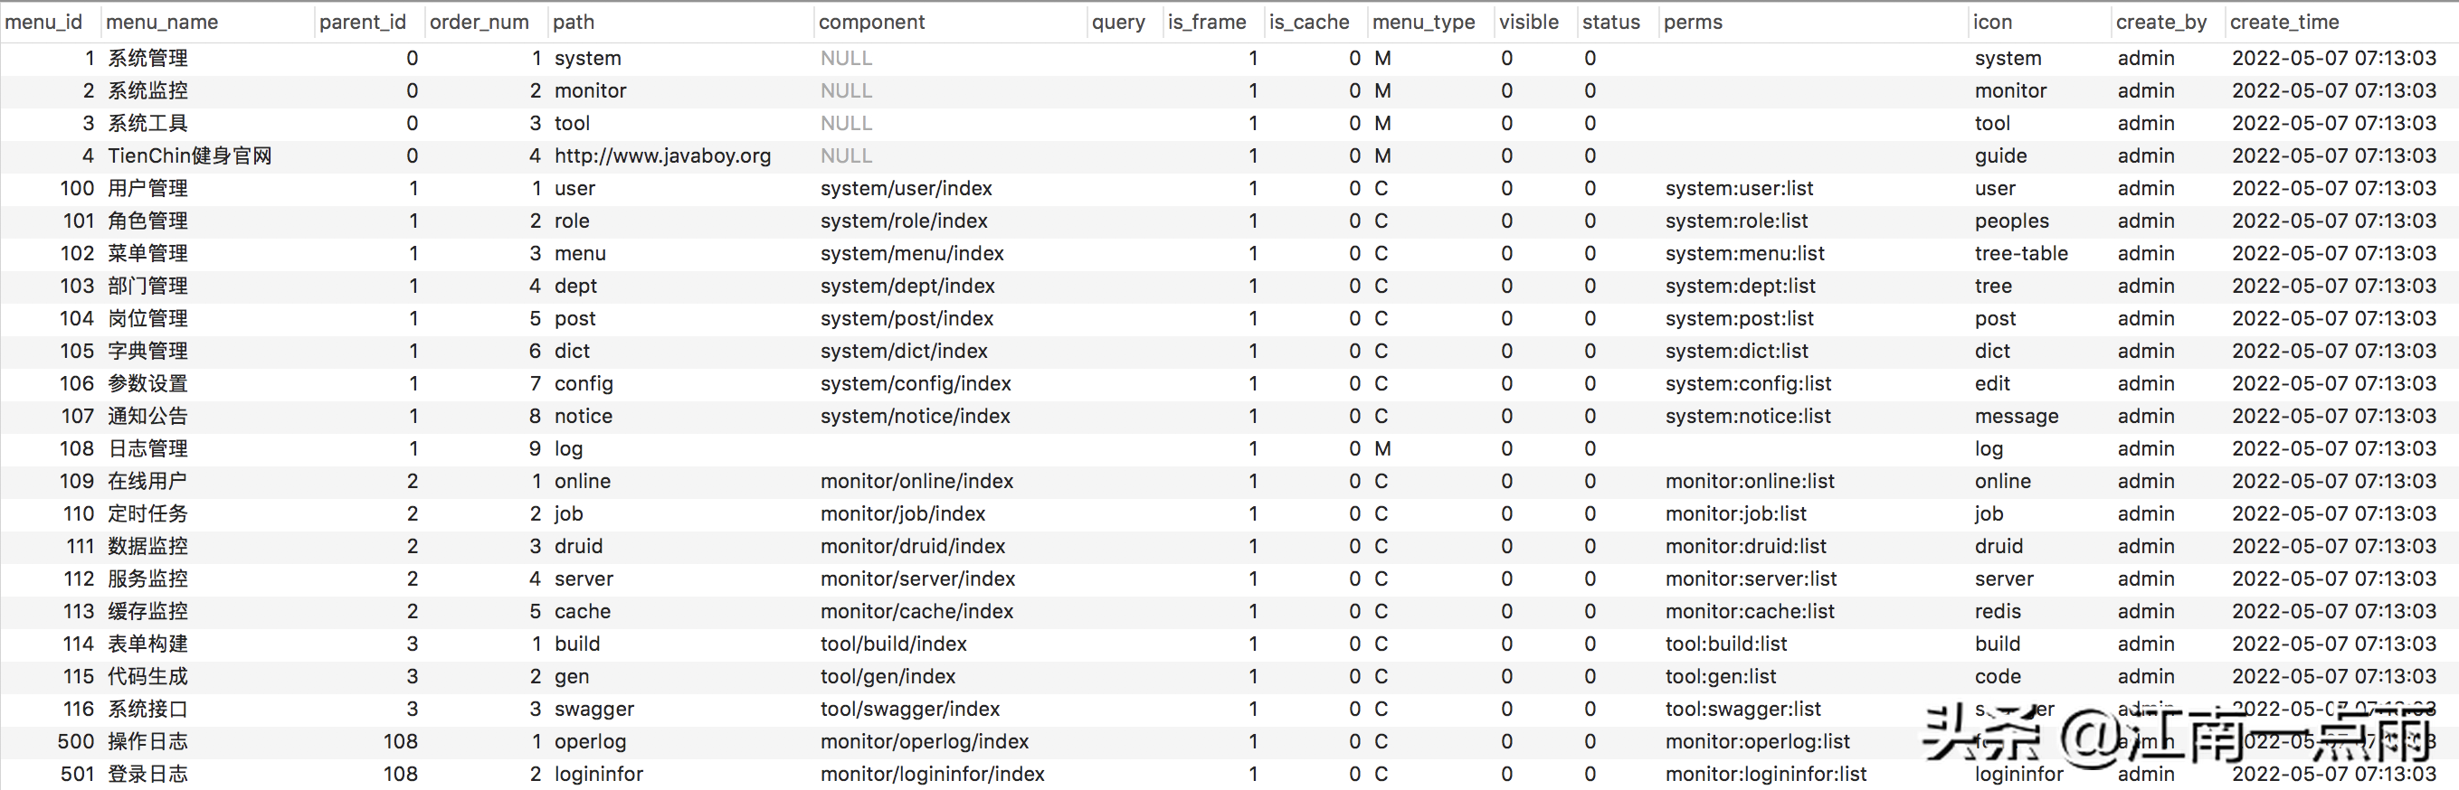Click the visible column header
Image resolution: width=2459 pixels, height=790 pixels.
[1528, 22]
